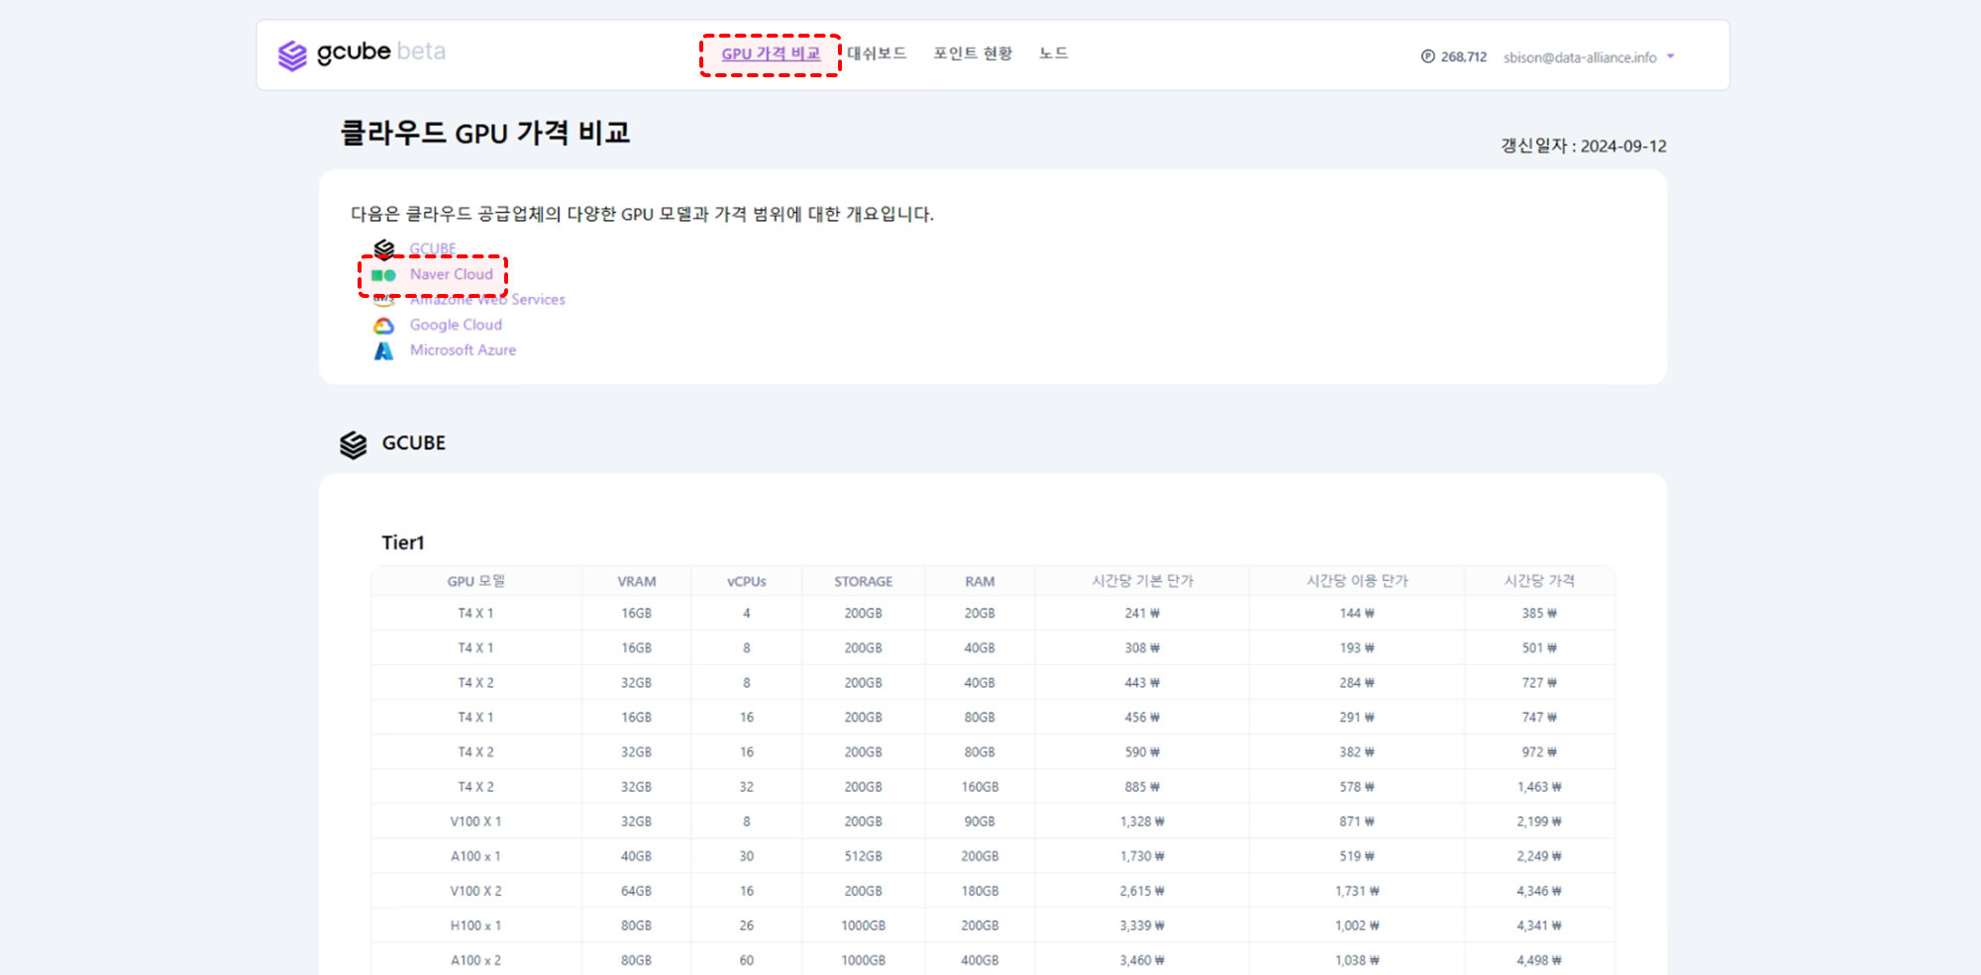Image resolution: width=1981 pixels, height=975 pixels.
Task: Click the 4,341 ₩ hourly price cell
Action: (1539, 926)
